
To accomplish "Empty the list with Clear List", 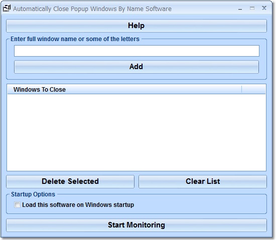I will (203, 181).
